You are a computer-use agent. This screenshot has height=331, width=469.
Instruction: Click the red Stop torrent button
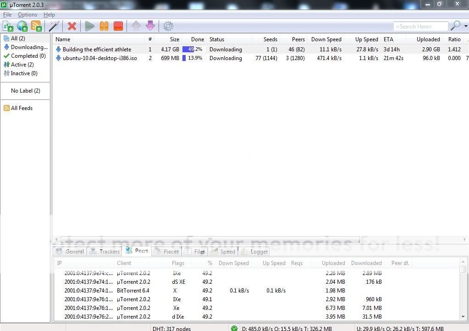tap(118, 26)
